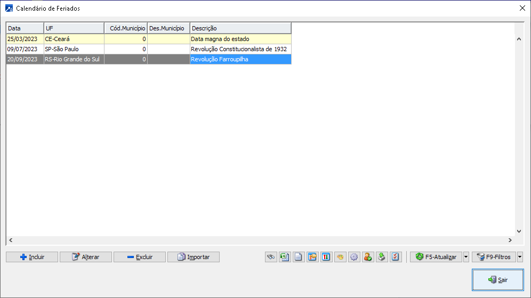Select the 09/07/2023 date cell
This screenshot has width=531, height=298.
25,49
